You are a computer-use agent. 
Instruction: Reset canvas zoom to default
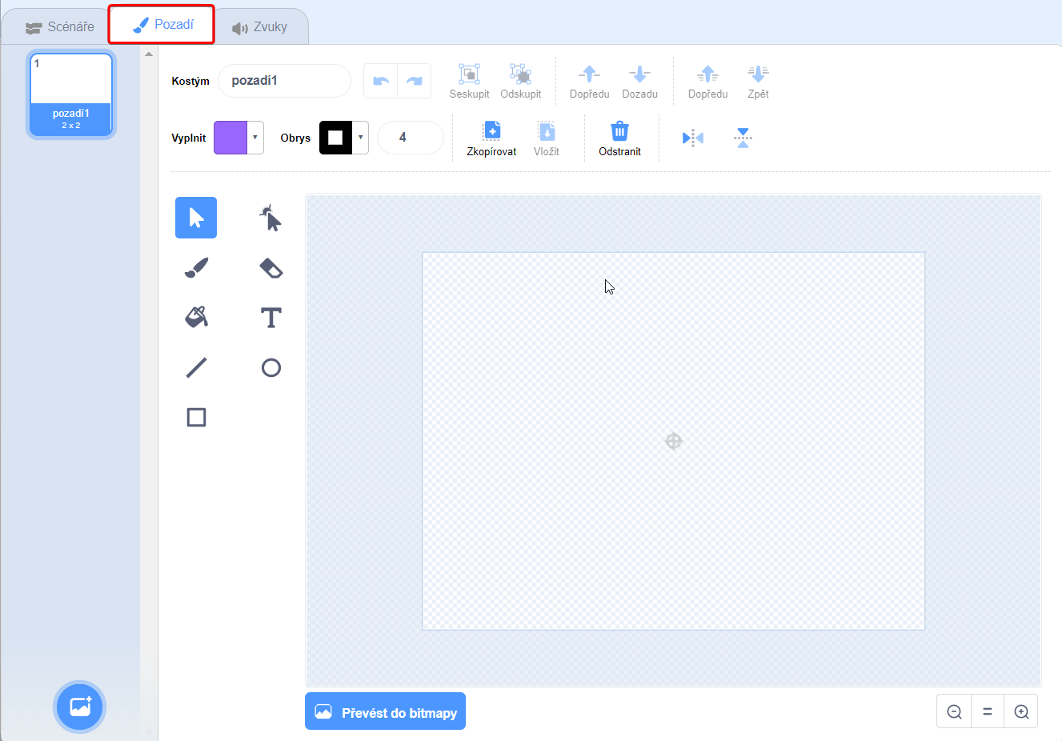coord(988,711)
